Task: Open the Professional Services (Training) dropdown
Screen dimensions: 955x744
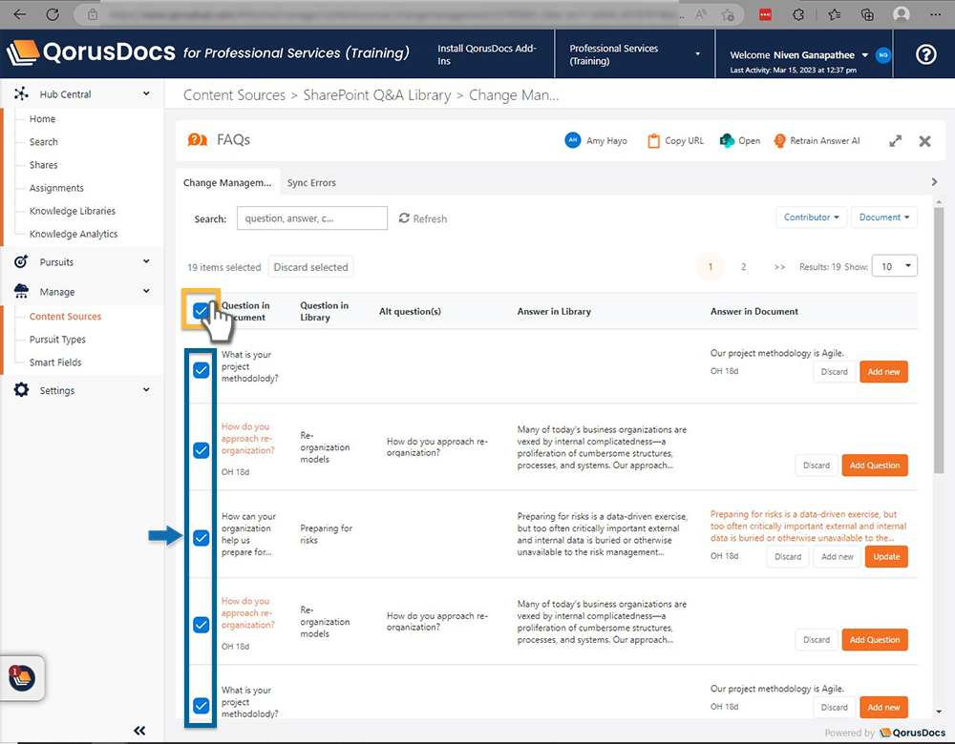Action: (x=634, y=54)
